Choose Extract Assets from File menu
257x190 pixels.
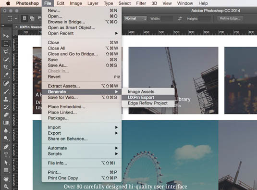(x=82, y=86)
